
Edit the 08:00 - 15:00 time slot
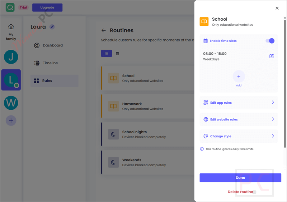pos(272,56)
